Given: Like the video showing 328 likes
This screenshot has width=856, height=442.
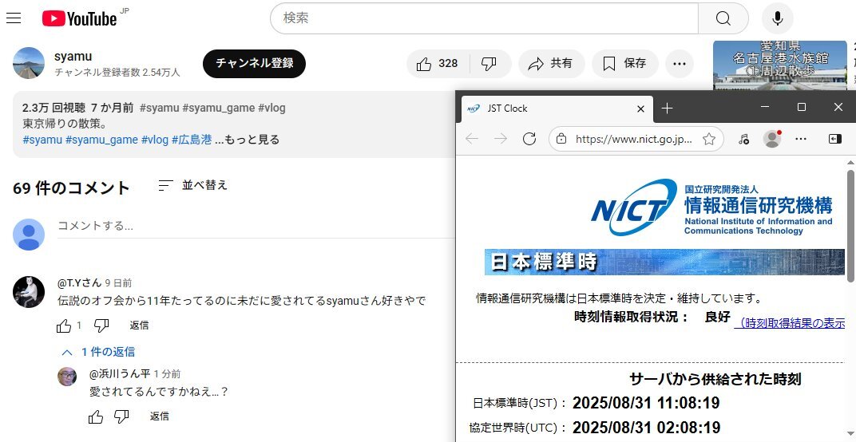Looking at the screenshot, I should pos(438,64).
